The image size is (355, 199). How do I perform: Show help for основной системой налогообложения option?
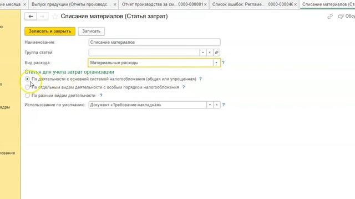click(200, 79)
